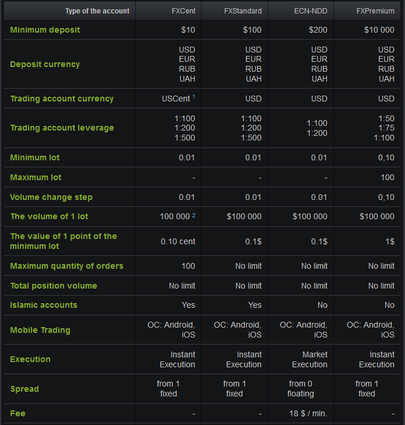
Task: Select 'from 1 fixed' spread under FXCent
Action: click(x=168, y=389)
